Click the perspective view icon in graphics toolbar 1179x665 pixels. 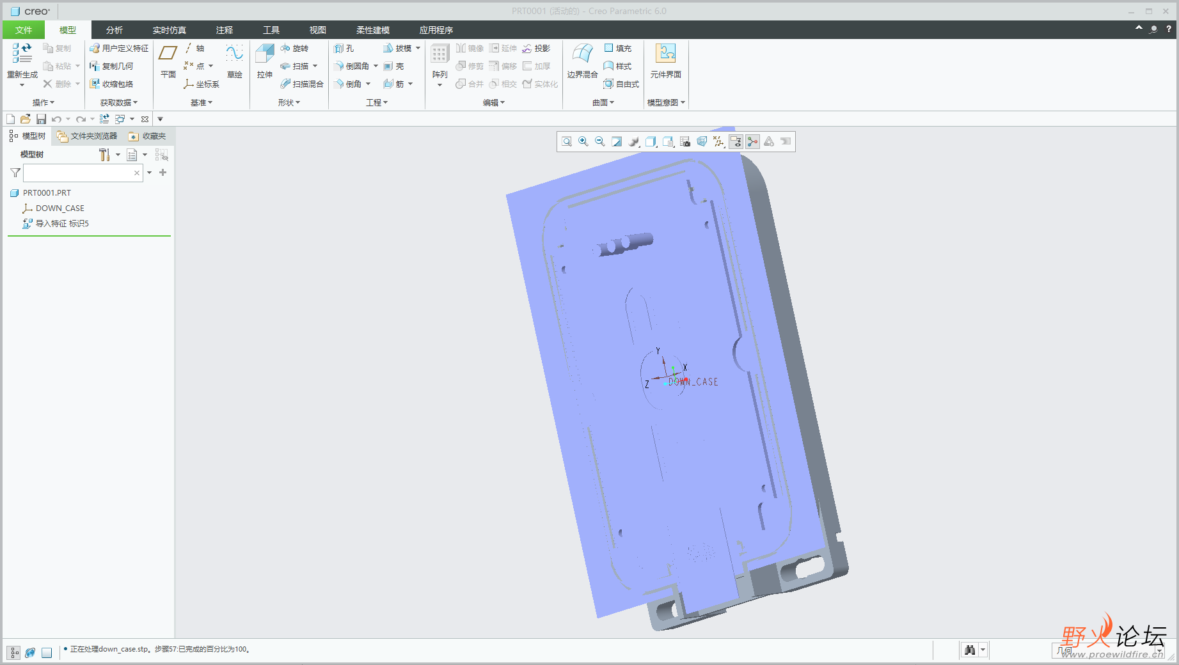702,142
